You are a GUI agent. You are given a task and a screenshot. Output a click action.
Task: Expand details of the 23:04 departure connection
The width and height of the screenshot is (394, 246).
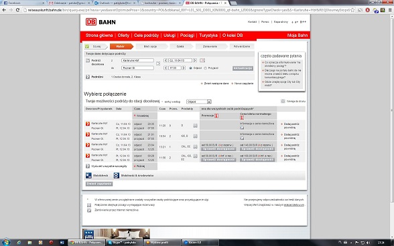[88, 145]
